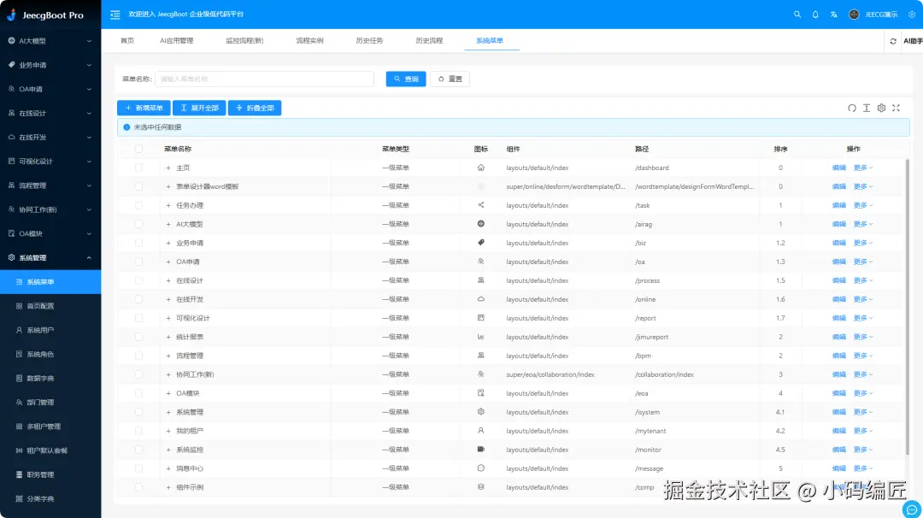Click the share icon in 任务办理 row
This screenshot has width=923, height=518.
pyautogui.click(x=481, y=205)
